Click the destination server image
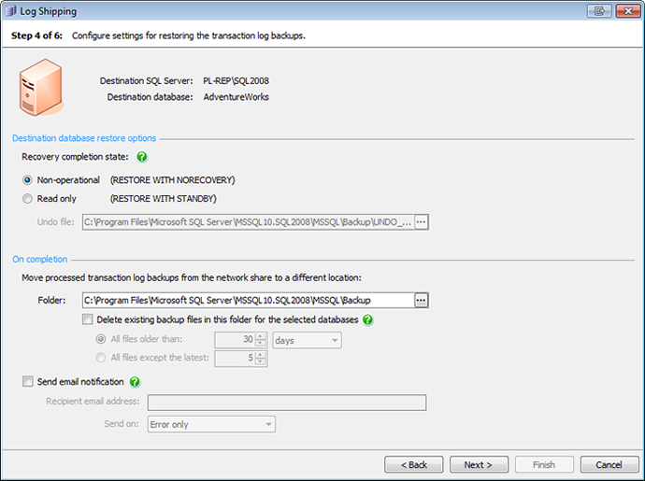 point(41,86)
